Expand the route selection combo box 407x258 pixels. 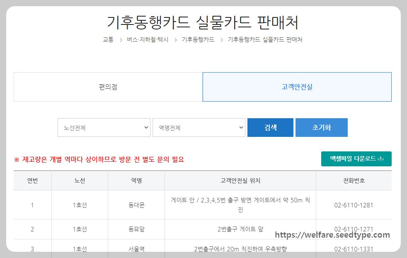point(104,127)
